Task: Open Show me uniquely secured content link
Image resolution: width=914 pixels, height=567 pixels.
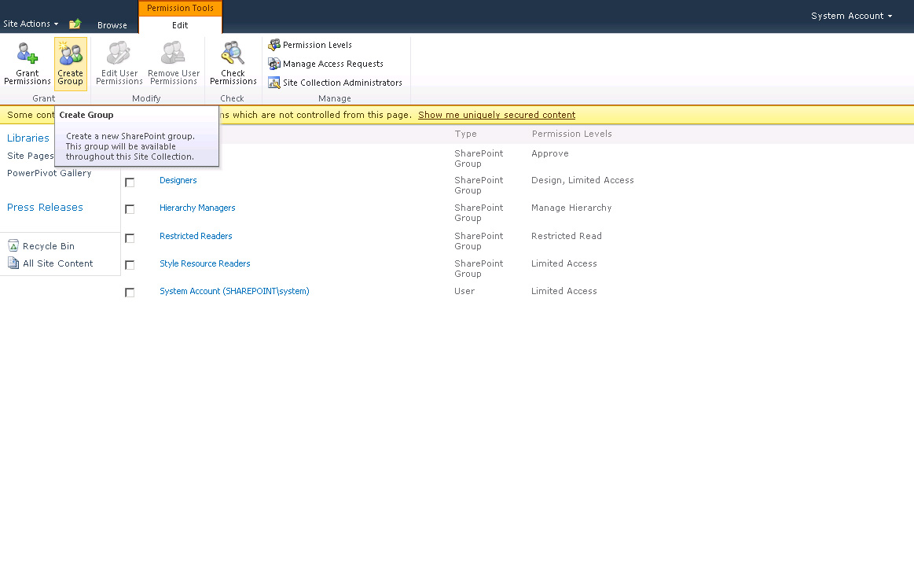Action: pos(497,115)
